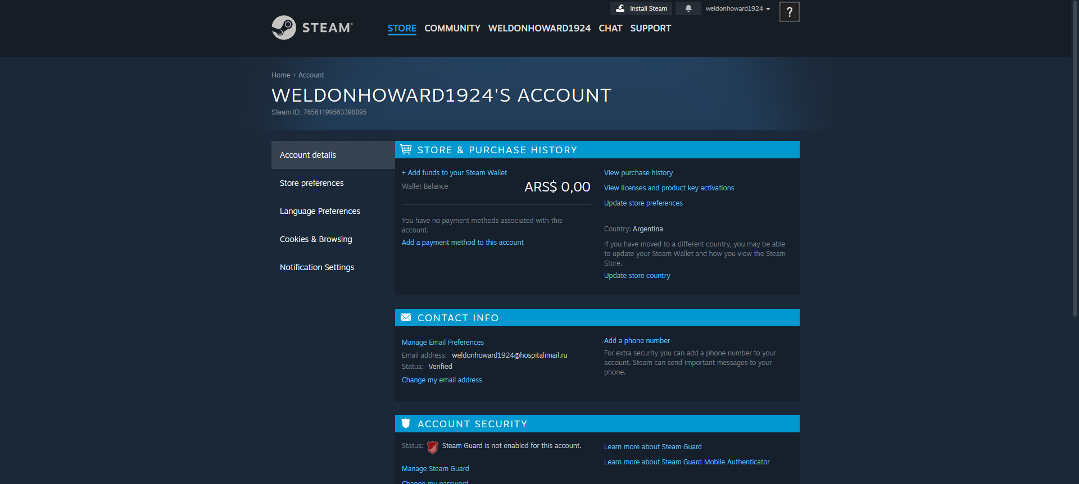Click the shield icon in Account Security header
This screenshot has height=484, width=1079.
point(406,423)
